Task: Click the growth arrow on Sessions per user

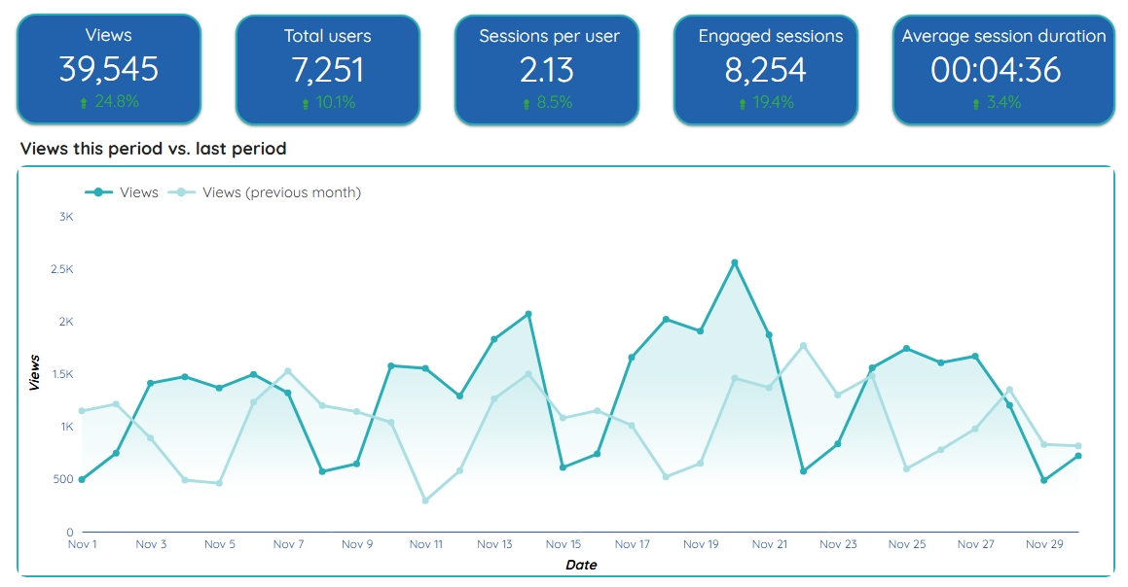Action: [527, 101]
